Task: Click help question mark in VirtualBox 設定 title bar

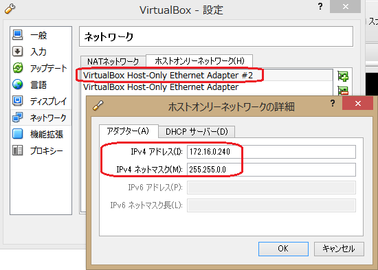Action: (320, 6)
